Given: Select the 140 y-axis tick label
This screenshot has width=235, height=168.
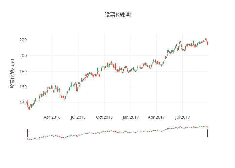Looking at the screenshot, I should coord(23,103).
